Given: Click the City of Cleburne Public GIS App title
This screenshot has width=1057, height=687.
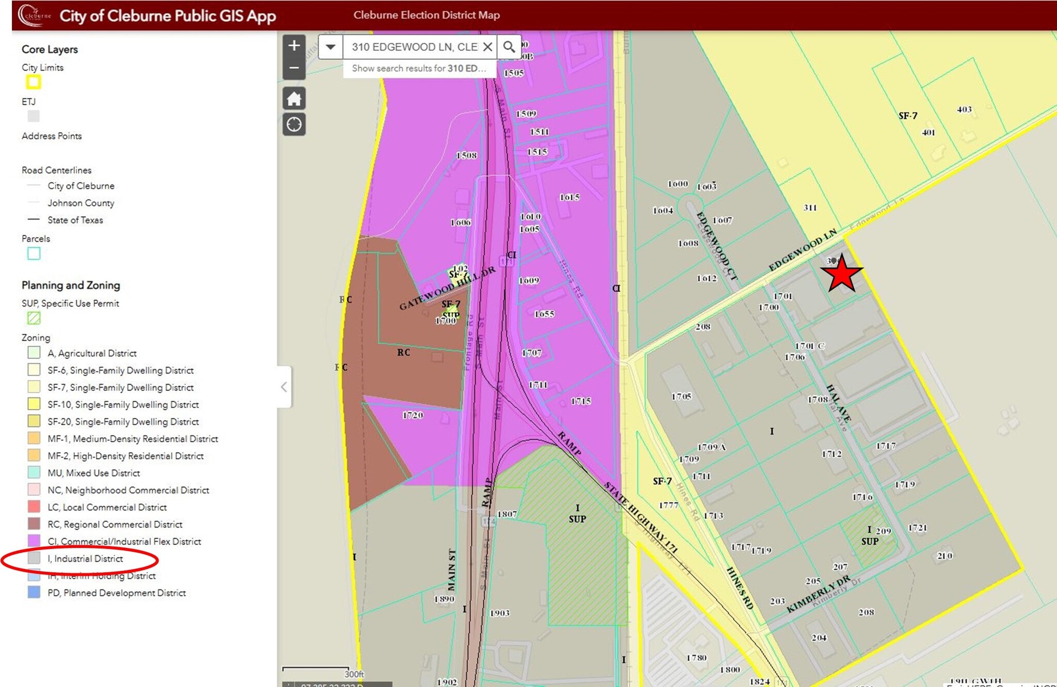Looking at the screenshot, I should click(x=168, y=15).
